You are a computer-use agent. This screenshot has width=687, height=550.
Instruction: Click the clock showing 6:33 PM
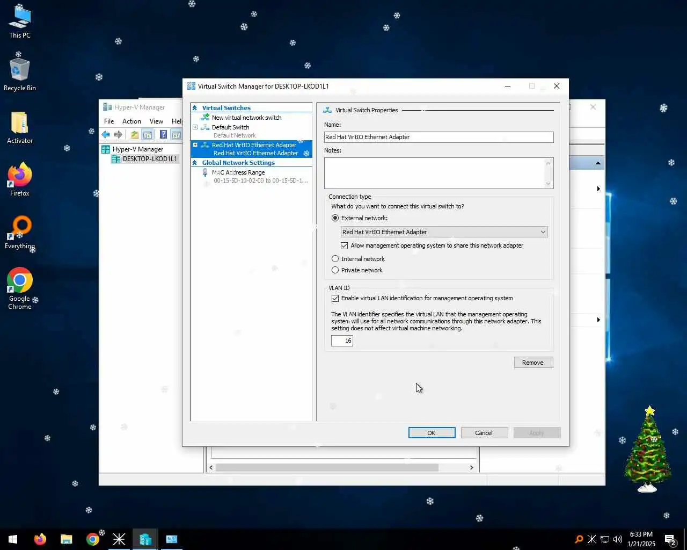pyautogui.click(x=641, y=539)
